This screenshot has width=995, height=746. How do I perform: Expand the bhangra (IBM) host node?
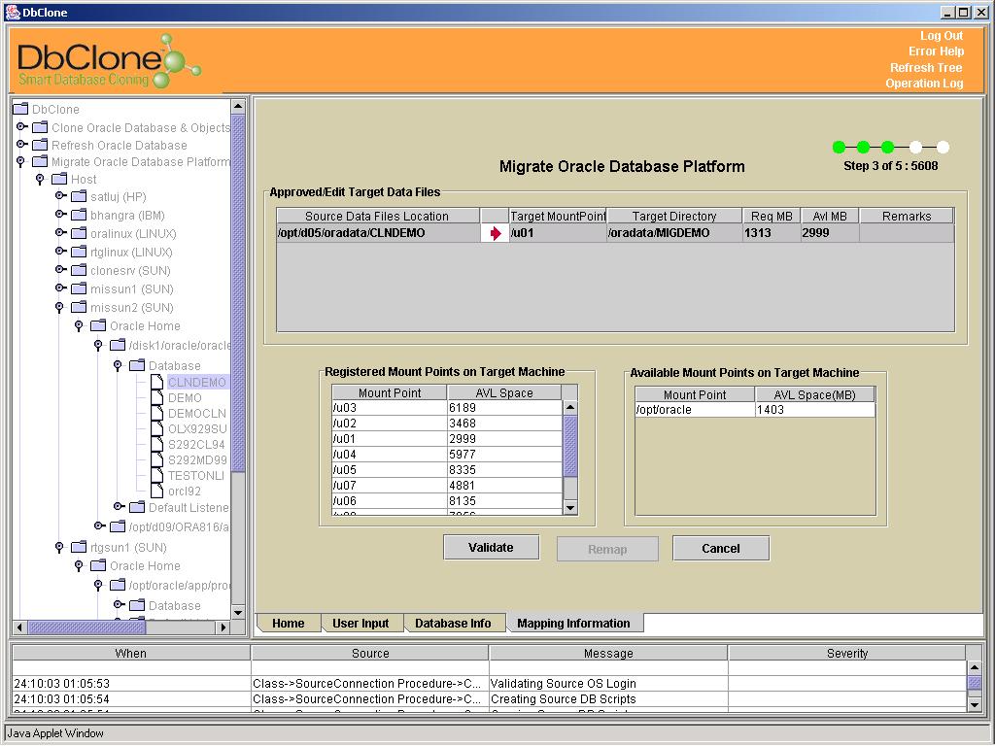pos(60,215)
